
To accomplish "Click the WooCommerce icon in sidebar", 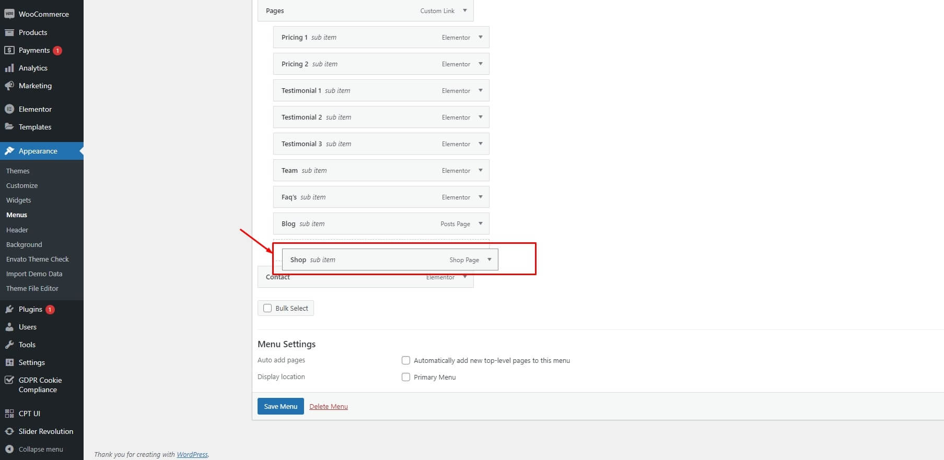I will click(9, 14).
